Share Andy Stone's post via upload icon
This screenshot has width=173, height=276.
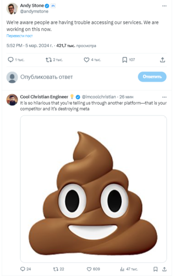pyautogui.click(x=162, y=60)
